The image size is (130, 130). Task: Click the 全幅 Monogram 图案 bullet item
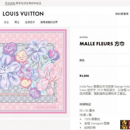pyautogui.click(x=97, y=123)
